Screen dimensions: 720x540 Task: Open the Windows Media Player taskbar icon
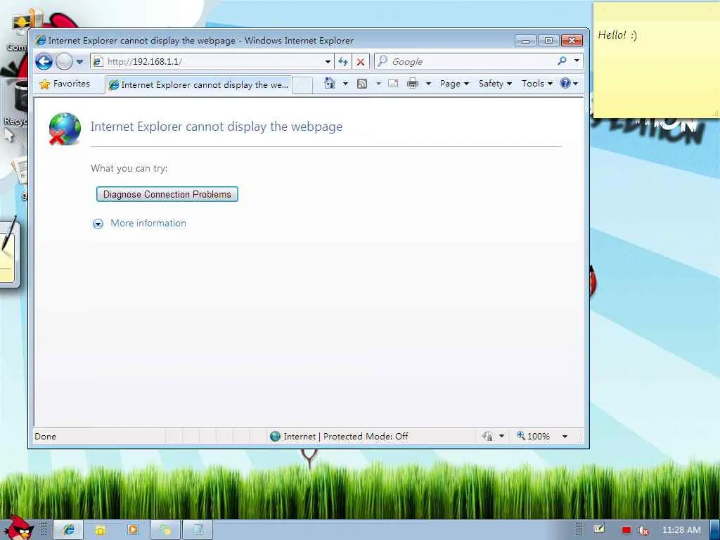133,530
